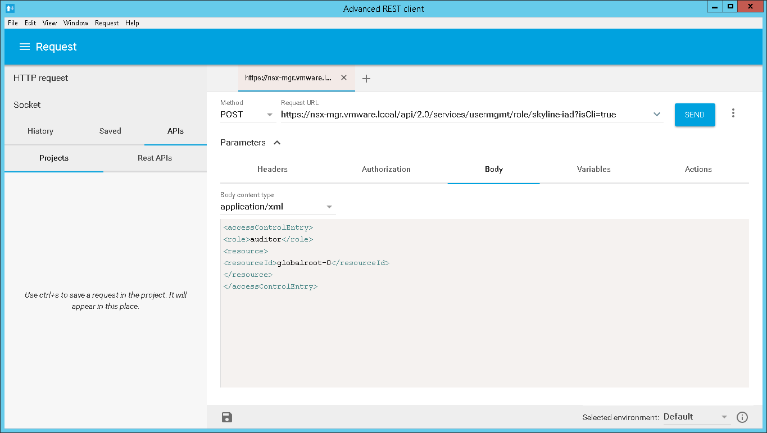The image size is (767, 433).
Task: Open the Saved tab in sidebar
Action: click(110, 131)
